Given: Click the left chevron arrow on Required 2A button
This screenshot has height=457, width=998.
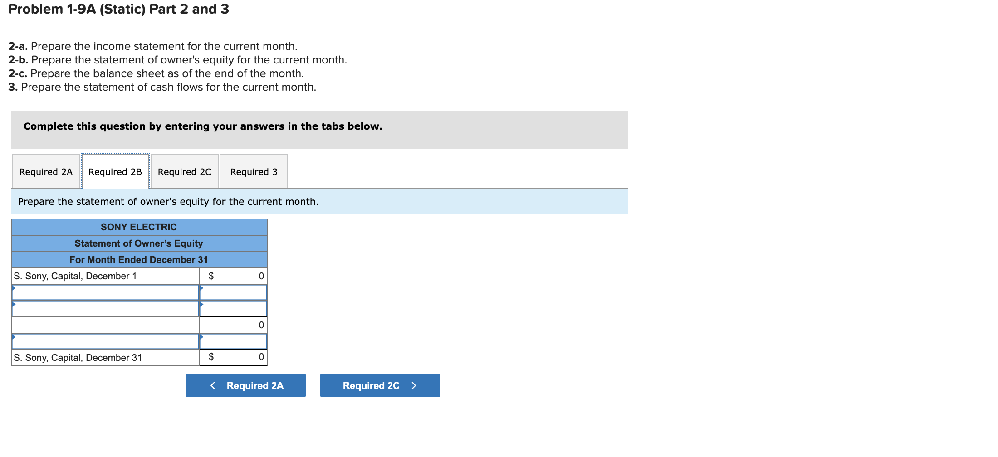Looking at the screenshot, I should coord(213,385).
